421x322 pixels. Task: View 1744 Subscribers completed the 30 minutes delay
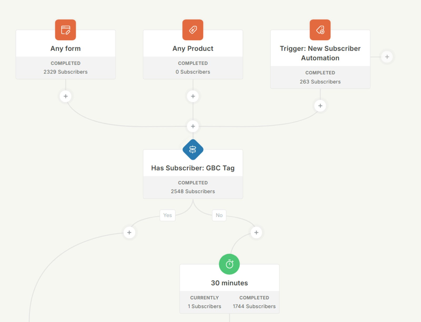[254, 306]
